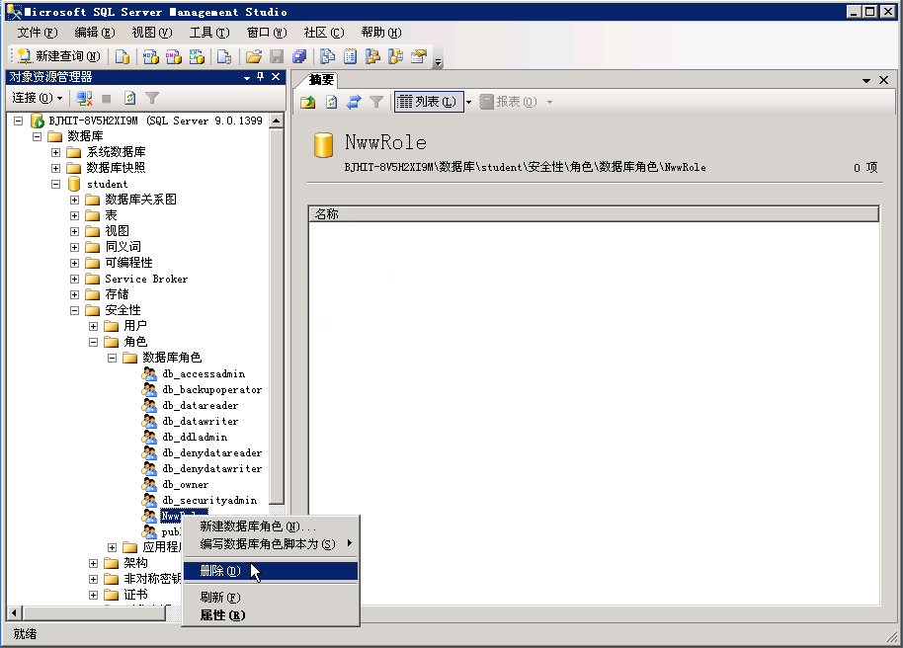The height and width of the screenshot is (648, 903).
Task: Click the Save All icon
Action: (x=299, y=56)
